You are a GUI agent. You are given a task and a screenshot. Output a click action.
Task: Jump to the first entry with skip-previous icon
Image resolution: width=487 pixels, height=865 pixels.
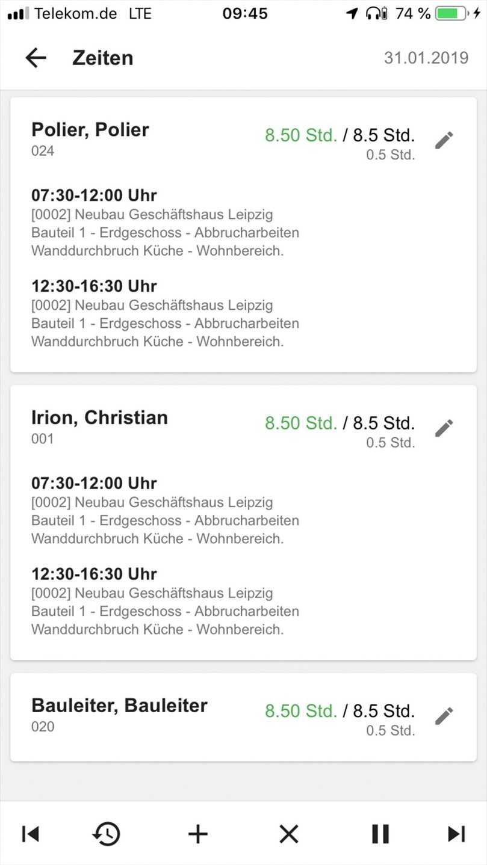(30, 834)
